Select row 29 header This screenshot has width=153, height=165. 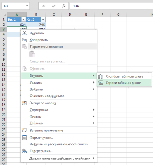pos(4,160)
